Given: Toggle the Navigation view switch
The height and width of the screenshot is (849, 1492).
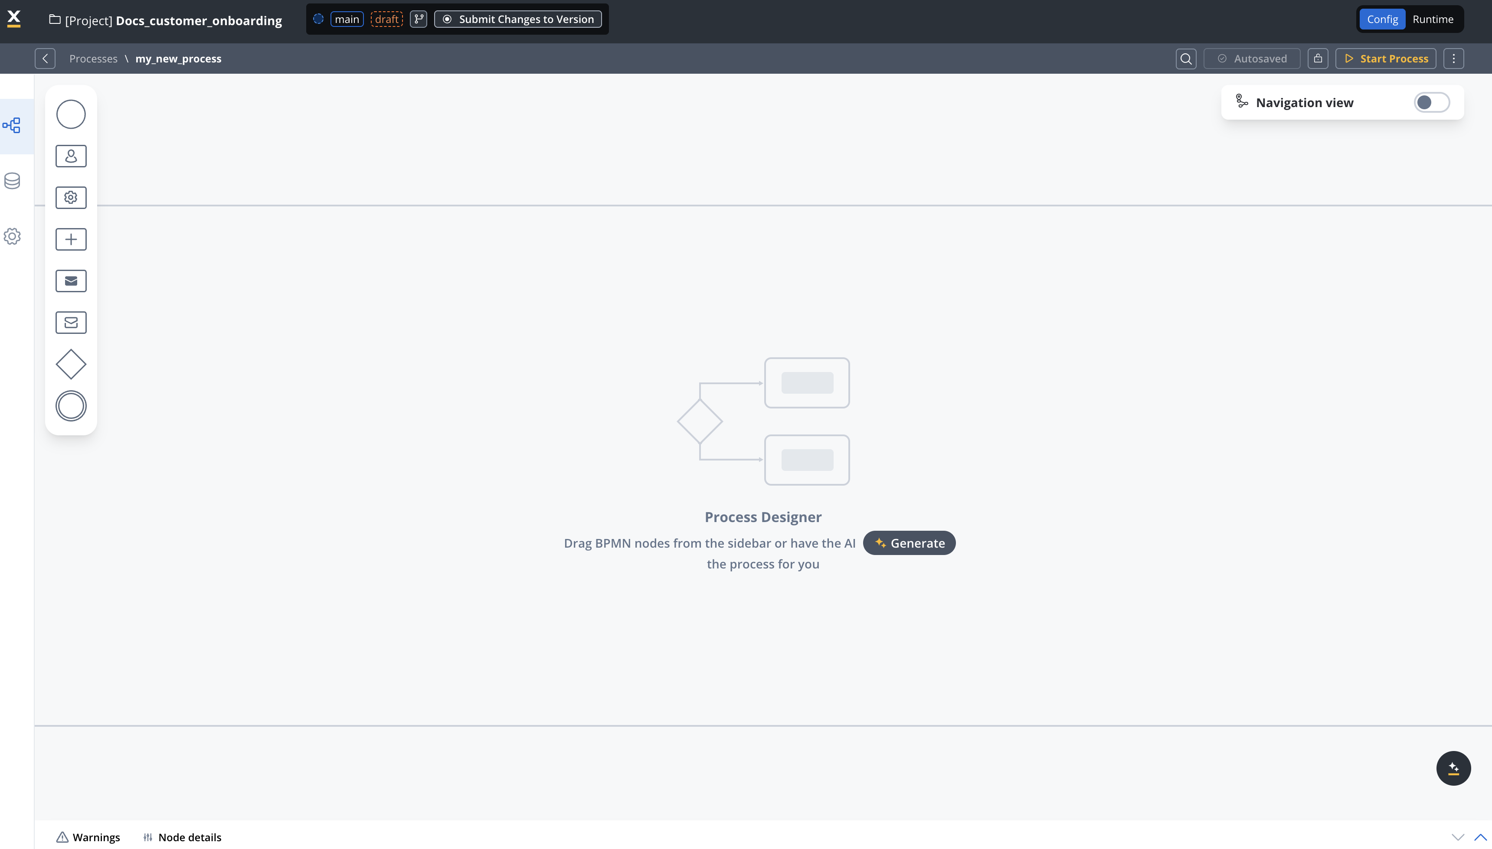Looking at the screenshot, I should (x=1431, y=103).
